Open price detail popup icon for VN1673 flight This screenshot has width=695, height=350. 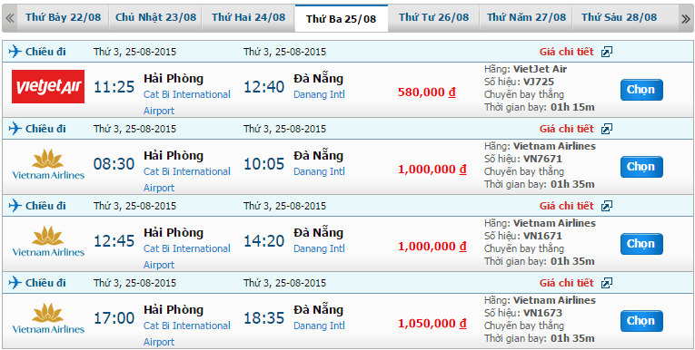pos(606,283)
